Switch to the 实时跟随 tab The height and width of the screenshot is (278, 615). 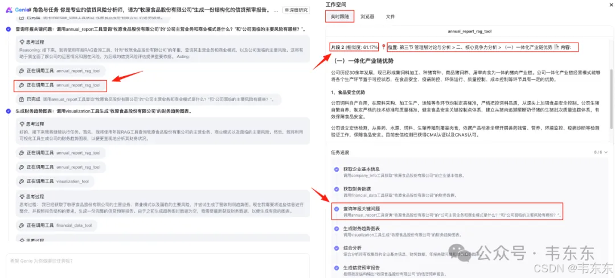(339, 16)
